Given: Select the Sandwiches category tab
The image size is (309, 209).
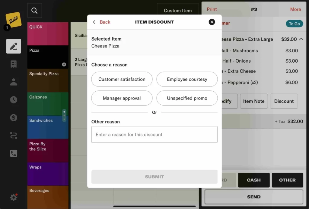Looking at the screenshot, I should pyautogui.click(x=48, y=127).
